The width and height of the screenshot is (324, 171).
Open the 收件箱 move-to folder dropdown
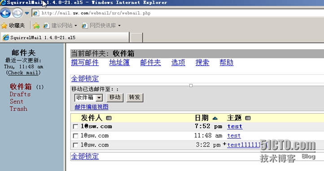point(88,98)
